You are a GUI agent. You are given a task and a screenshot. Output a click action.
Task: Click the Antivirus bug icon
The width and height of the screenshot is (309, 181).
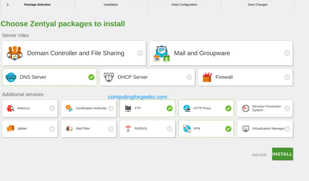tap(11, 108)
